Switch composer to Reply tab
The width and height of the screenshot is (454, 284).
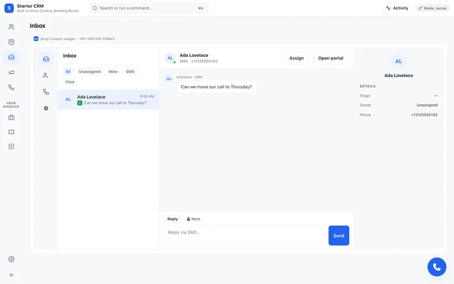pyautogui.click(x=173, y=219)
